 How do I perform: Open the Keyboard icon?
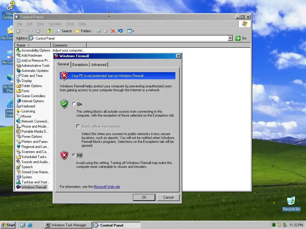[x=18, y=106]
